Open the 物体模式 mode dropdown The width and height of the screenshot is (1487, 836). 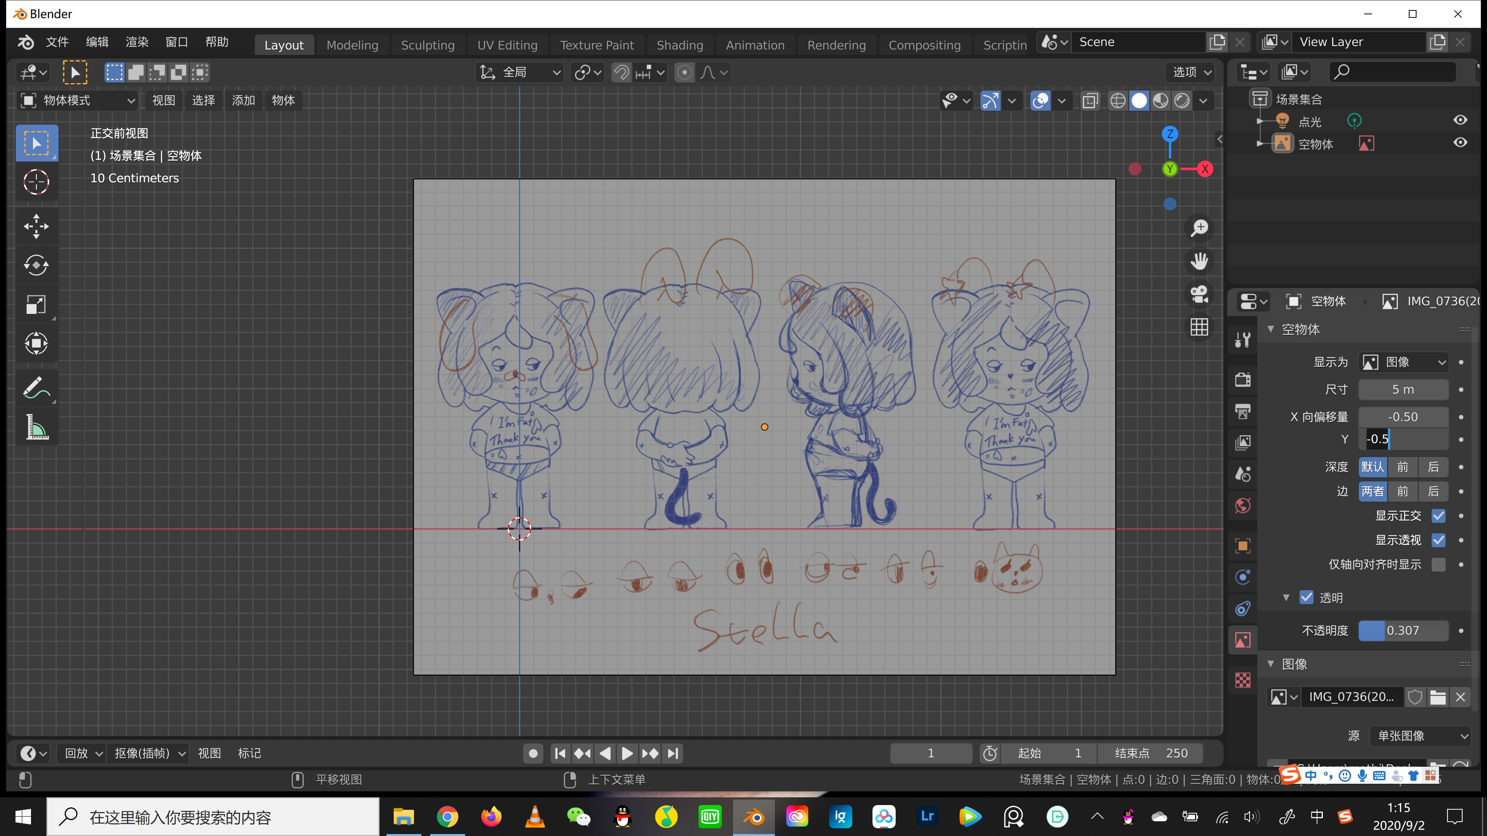[79, 100]
